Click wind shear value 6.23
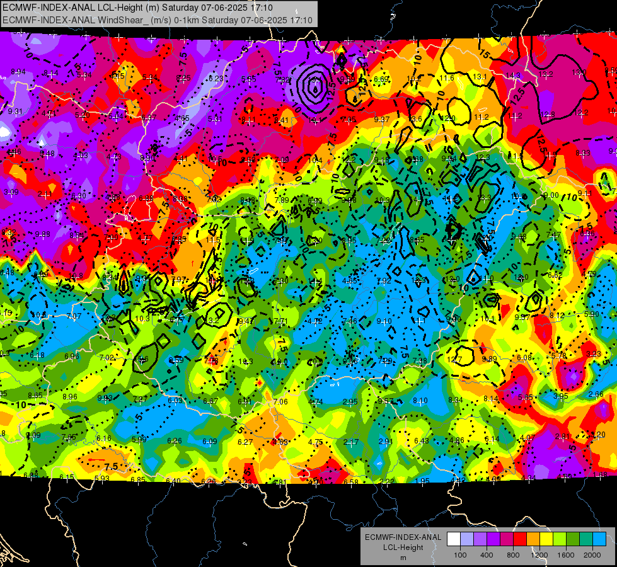The width and height of the screenshot is (617, 567). (216, 78)
